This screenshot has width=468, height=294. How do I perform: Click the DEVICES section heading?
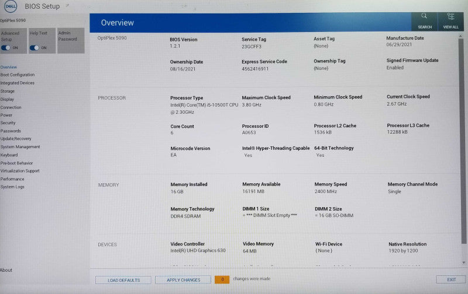tap(108, 244)
